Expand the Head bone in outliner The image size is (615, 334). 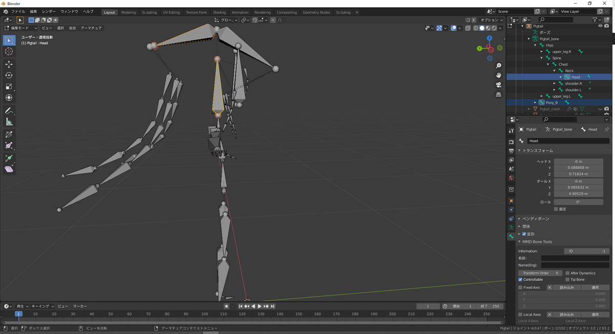point(560,77)
